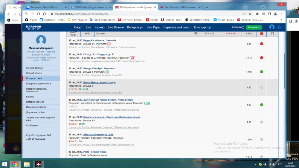Open the Windows Start button
Screen dimensions: 299x168
tap(4, 164)
